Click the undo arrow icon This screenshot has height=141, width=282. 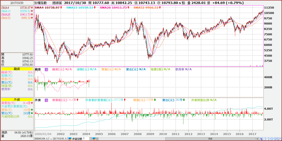click(273, 139)
